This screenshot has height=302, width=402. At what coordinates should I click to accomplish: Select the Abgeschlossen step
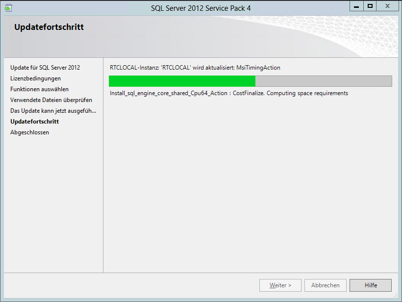[x=29, y=132]
